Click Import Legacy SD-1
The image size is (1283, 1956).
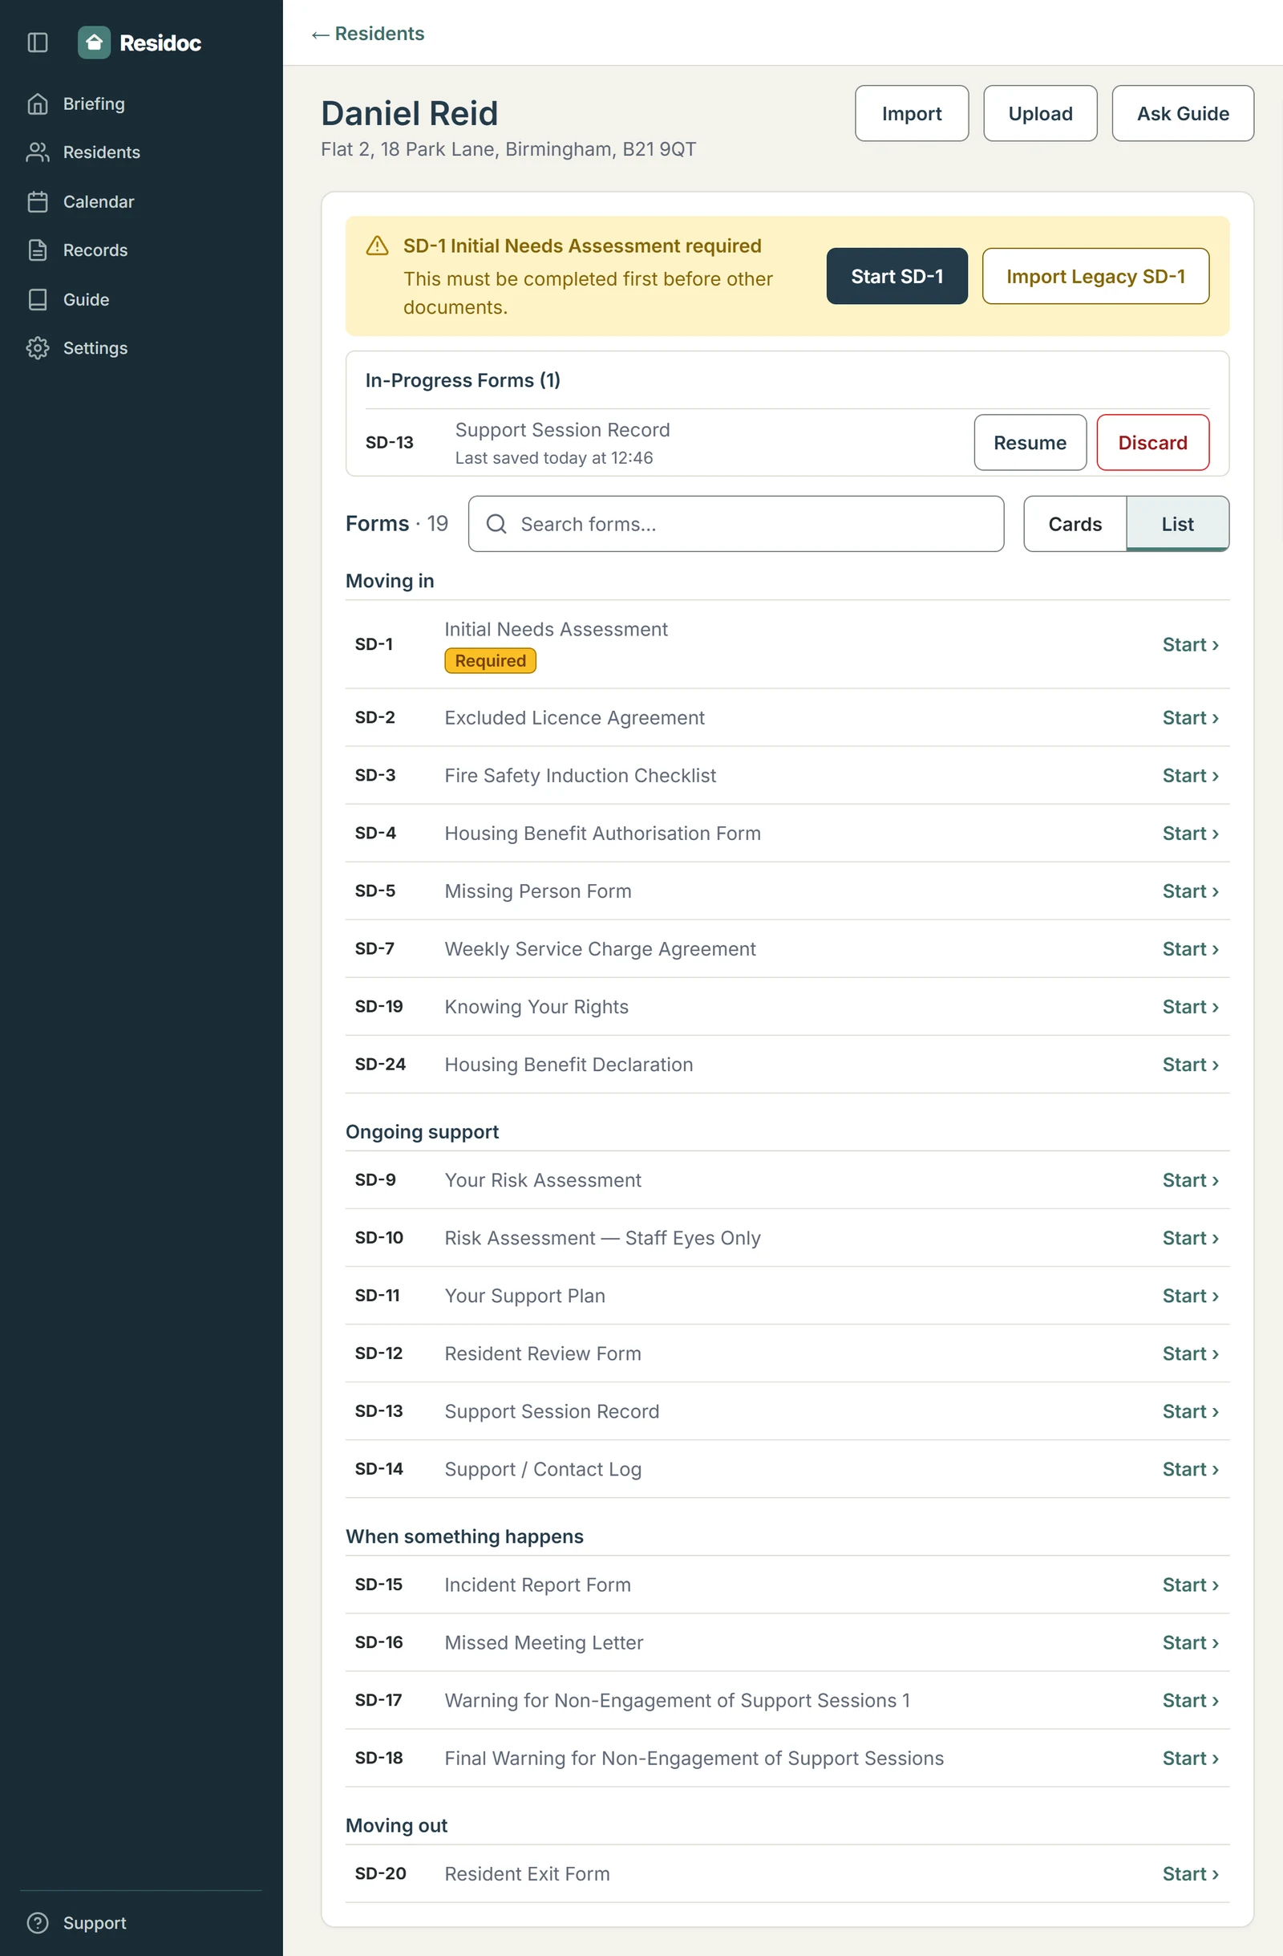tap(1095, 276)
